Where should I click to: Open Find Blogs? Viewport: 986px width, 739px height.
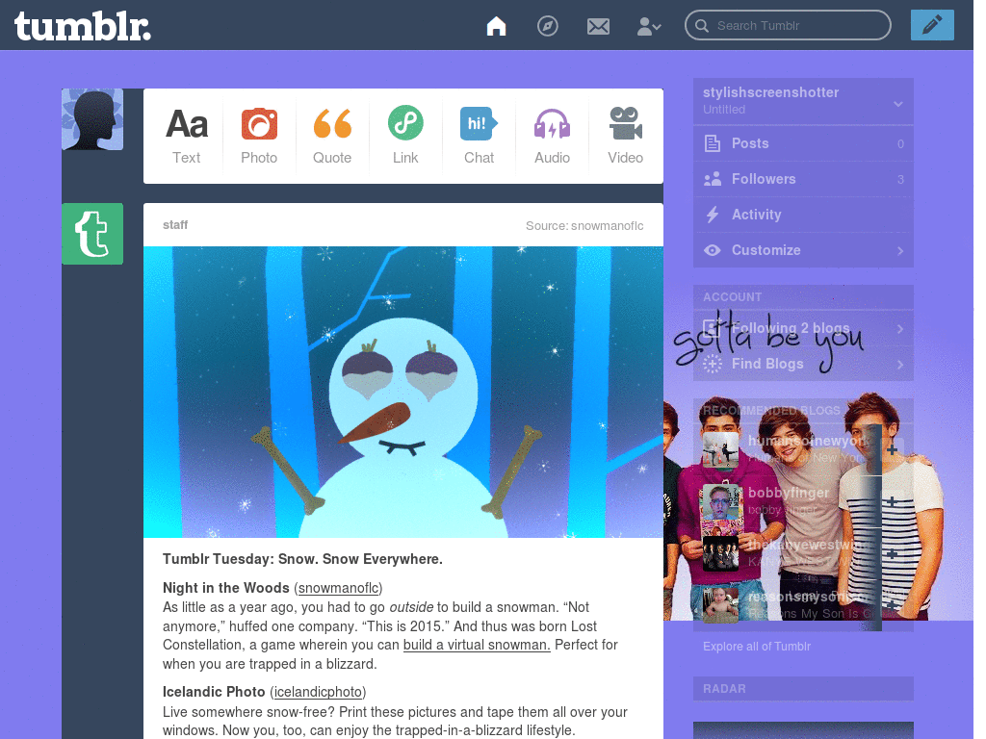point(803,364)
